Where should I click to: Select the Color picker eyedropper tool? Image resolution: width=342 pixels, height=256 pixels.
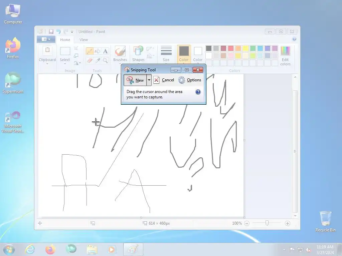(x=98, y=60)
